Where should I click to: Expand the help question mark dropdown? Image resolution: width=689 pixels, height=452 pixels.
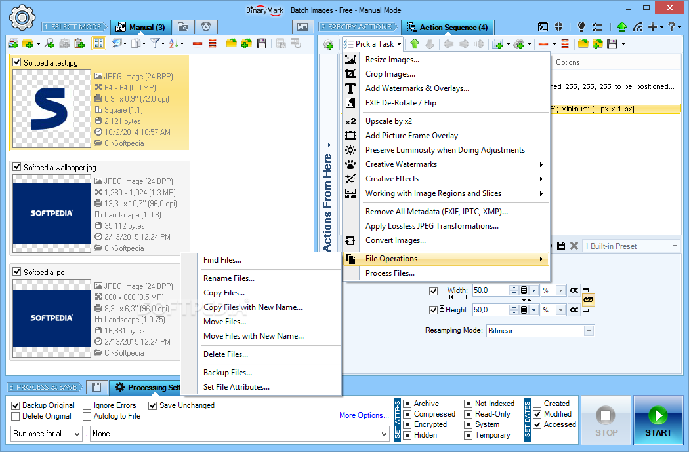[680, 28]
